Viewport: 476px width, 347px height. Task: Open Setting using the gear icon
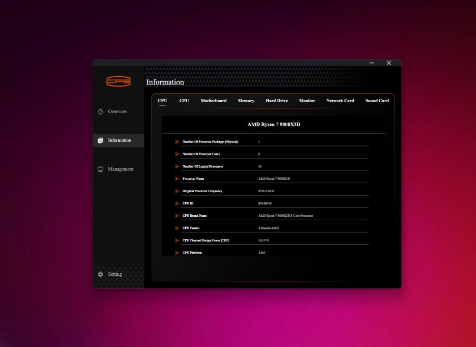click(x=101, y=274)
